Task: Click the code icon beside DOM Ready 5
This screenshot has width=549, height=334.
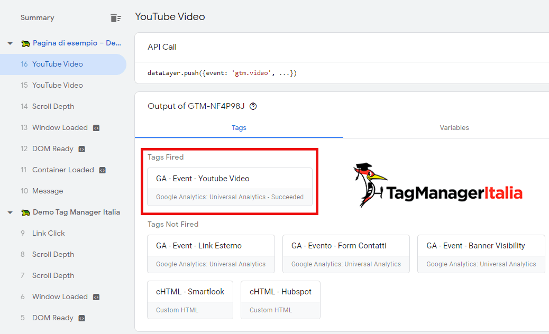Action: click(x=82, y=318)
